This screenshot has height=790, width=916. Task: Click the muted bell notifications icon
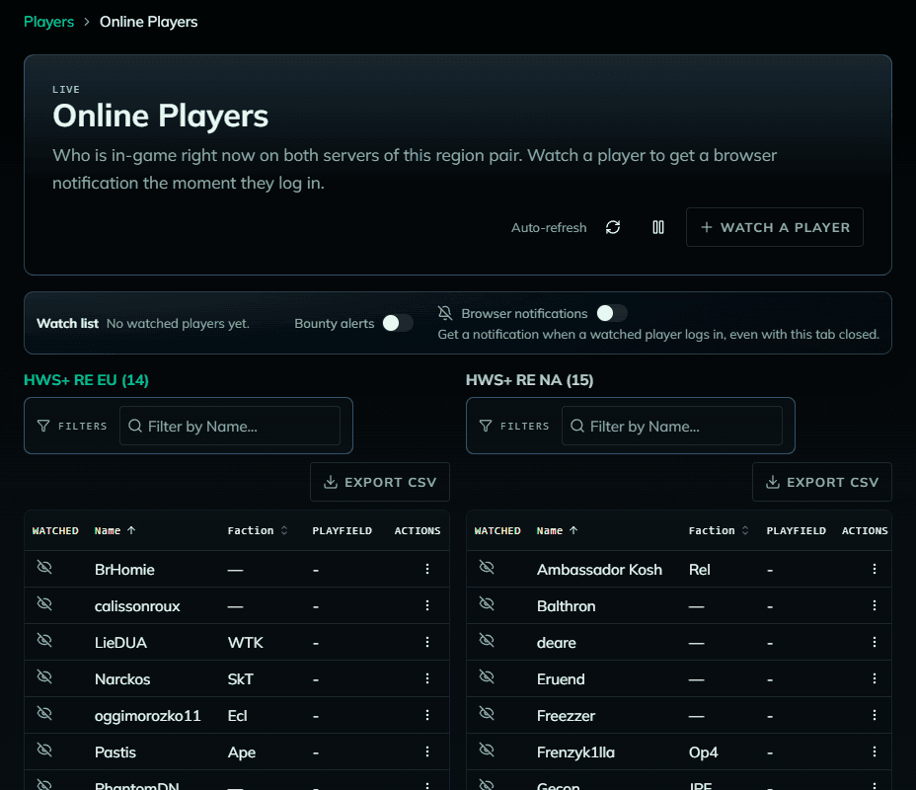[x=445, y=313]
